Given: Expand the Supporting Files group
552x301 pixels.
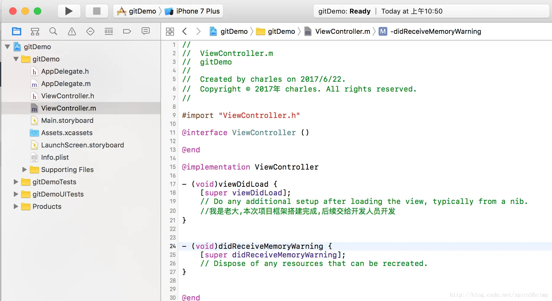Looking at the screenshot, I should tap(25, 170).
